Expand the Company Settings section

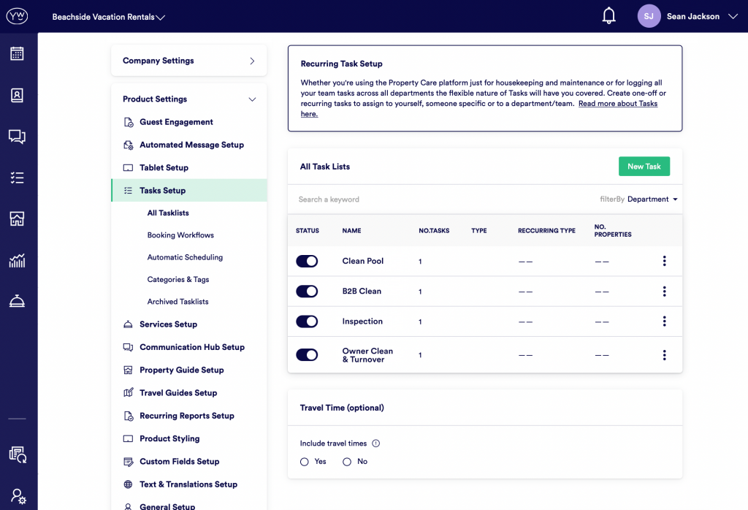coord(188,61)
